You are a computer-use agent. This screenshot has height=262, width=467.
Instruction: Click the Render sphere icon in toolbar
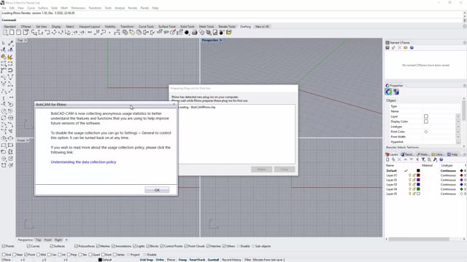pos(187,32)
